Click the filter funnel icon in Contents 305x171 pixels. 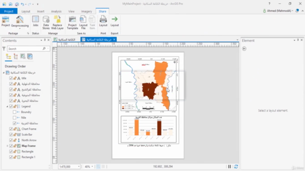click(x=4, y=48)
